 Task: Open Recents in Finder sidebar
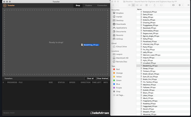coord(118,35)
